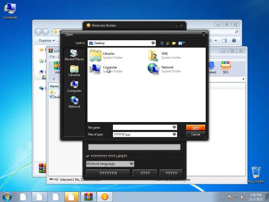Click the Windows Start button
Screen dimensions: 269x202
pyautogui.click(x=7, y=197)
